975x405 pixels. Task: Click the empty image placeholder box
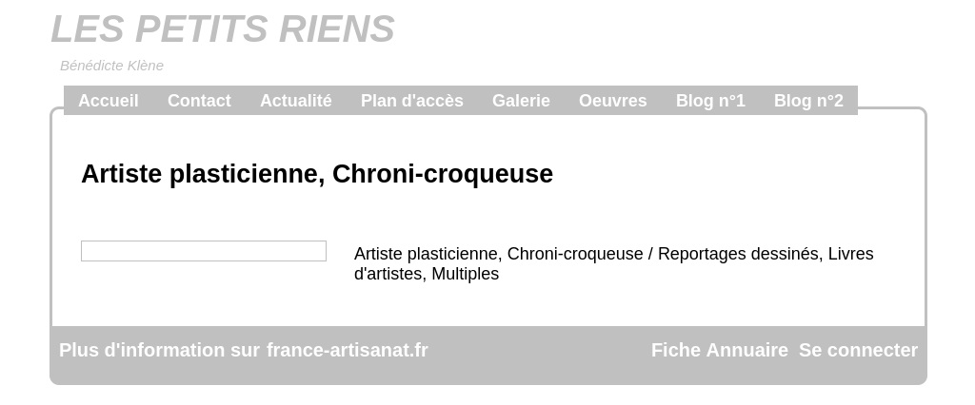pyautogui.click(x=204, y=251)
